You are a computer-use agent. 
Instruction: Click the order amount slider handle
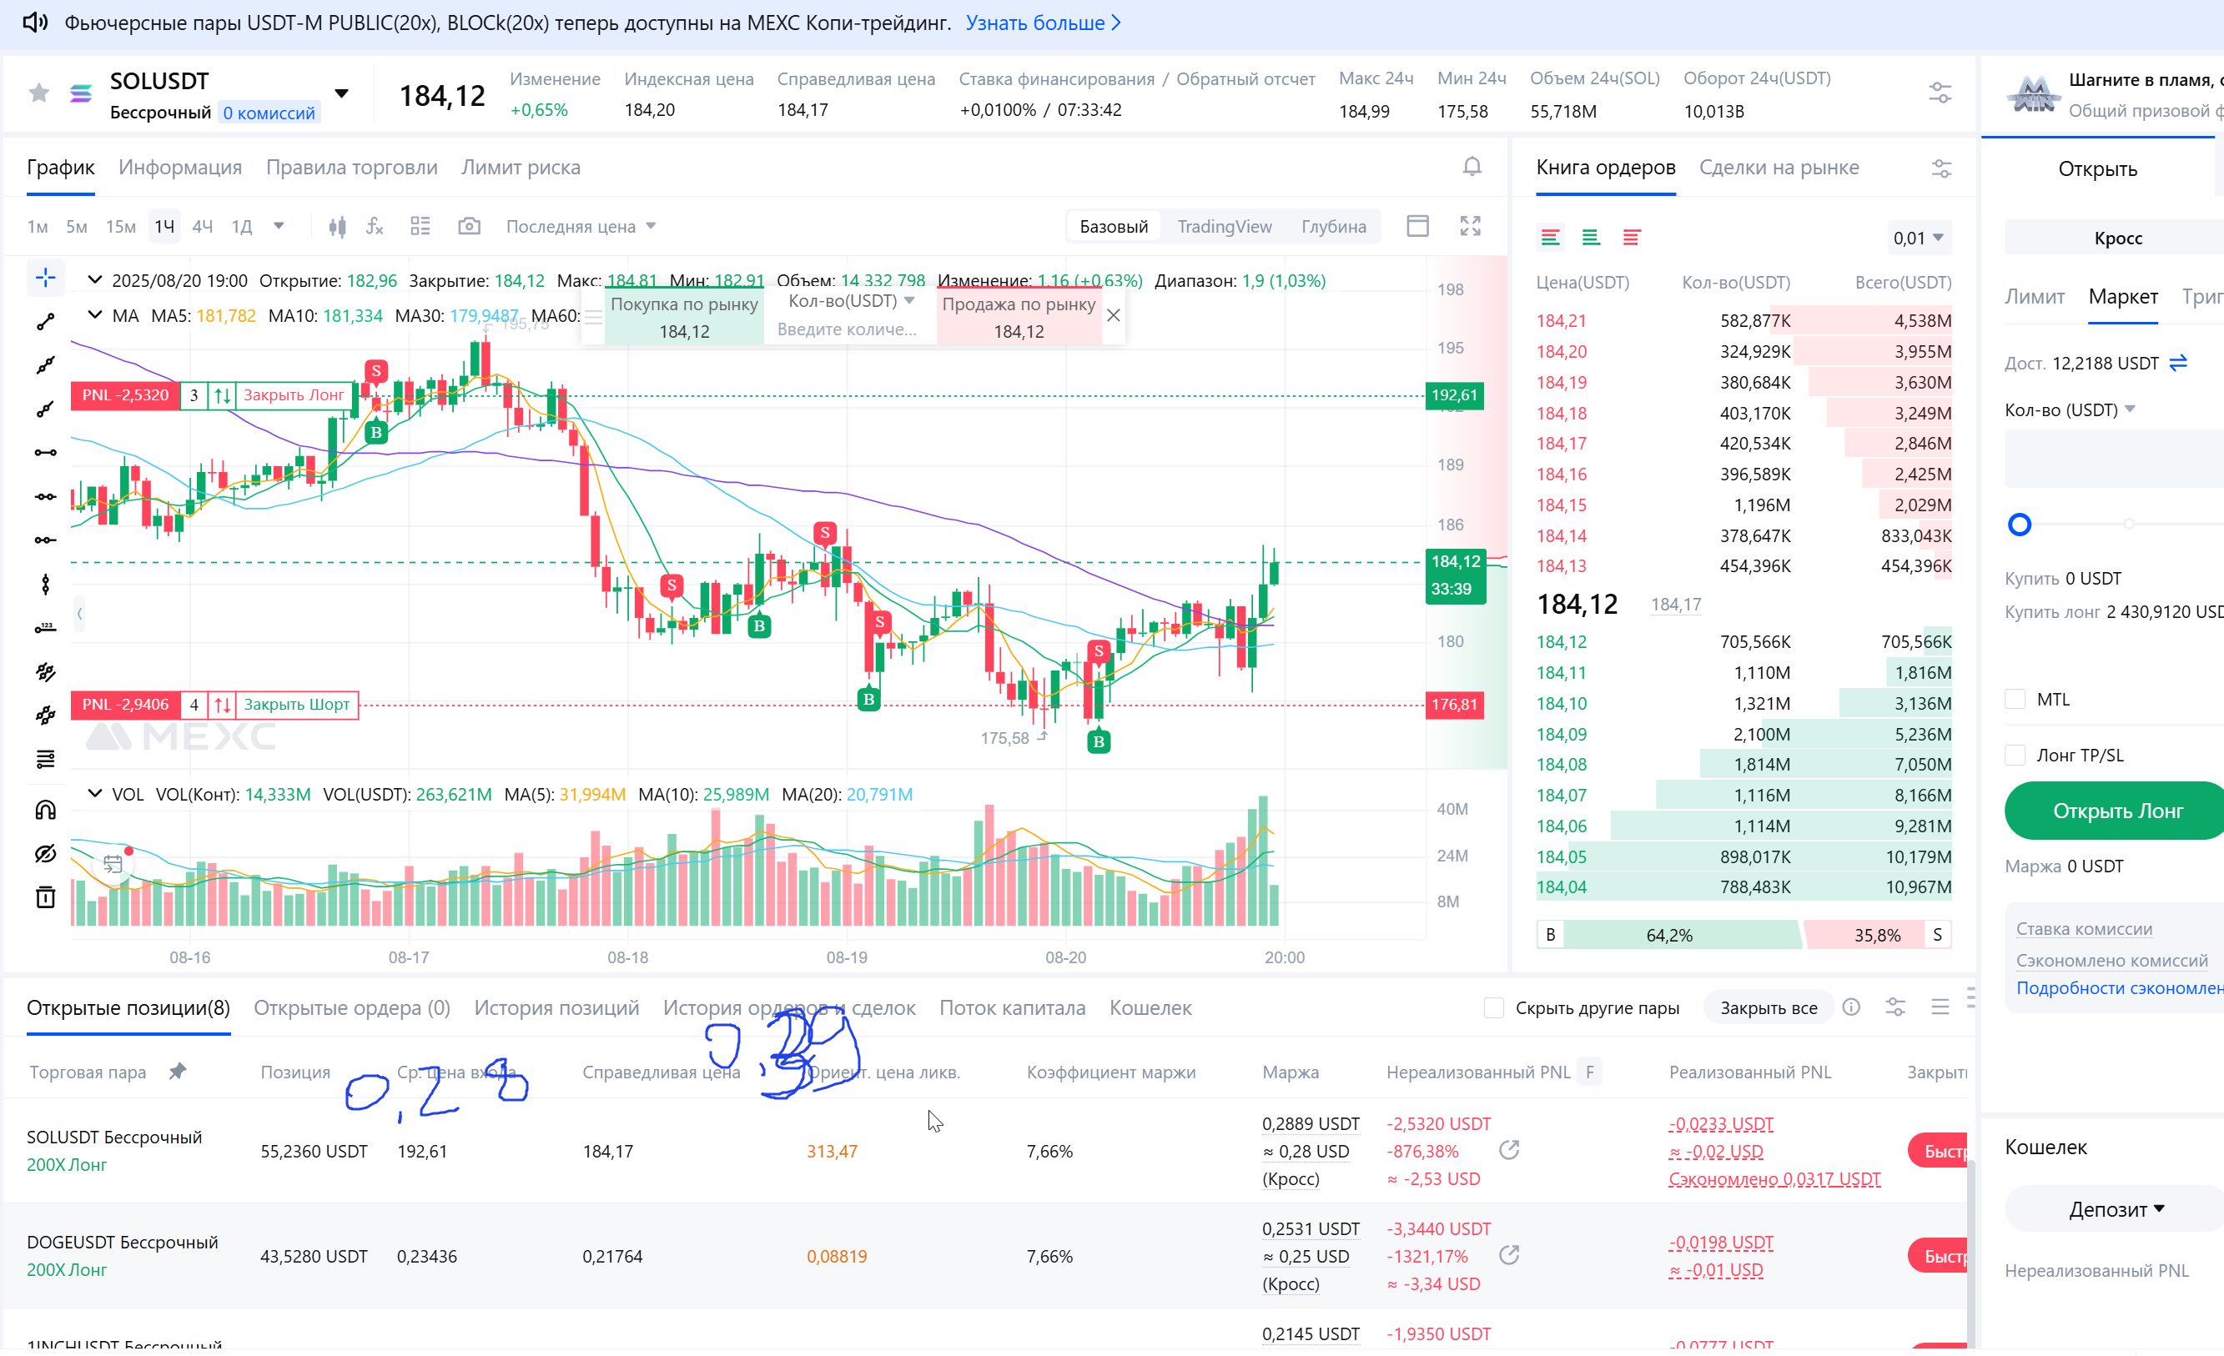(x=2019, y=525)
